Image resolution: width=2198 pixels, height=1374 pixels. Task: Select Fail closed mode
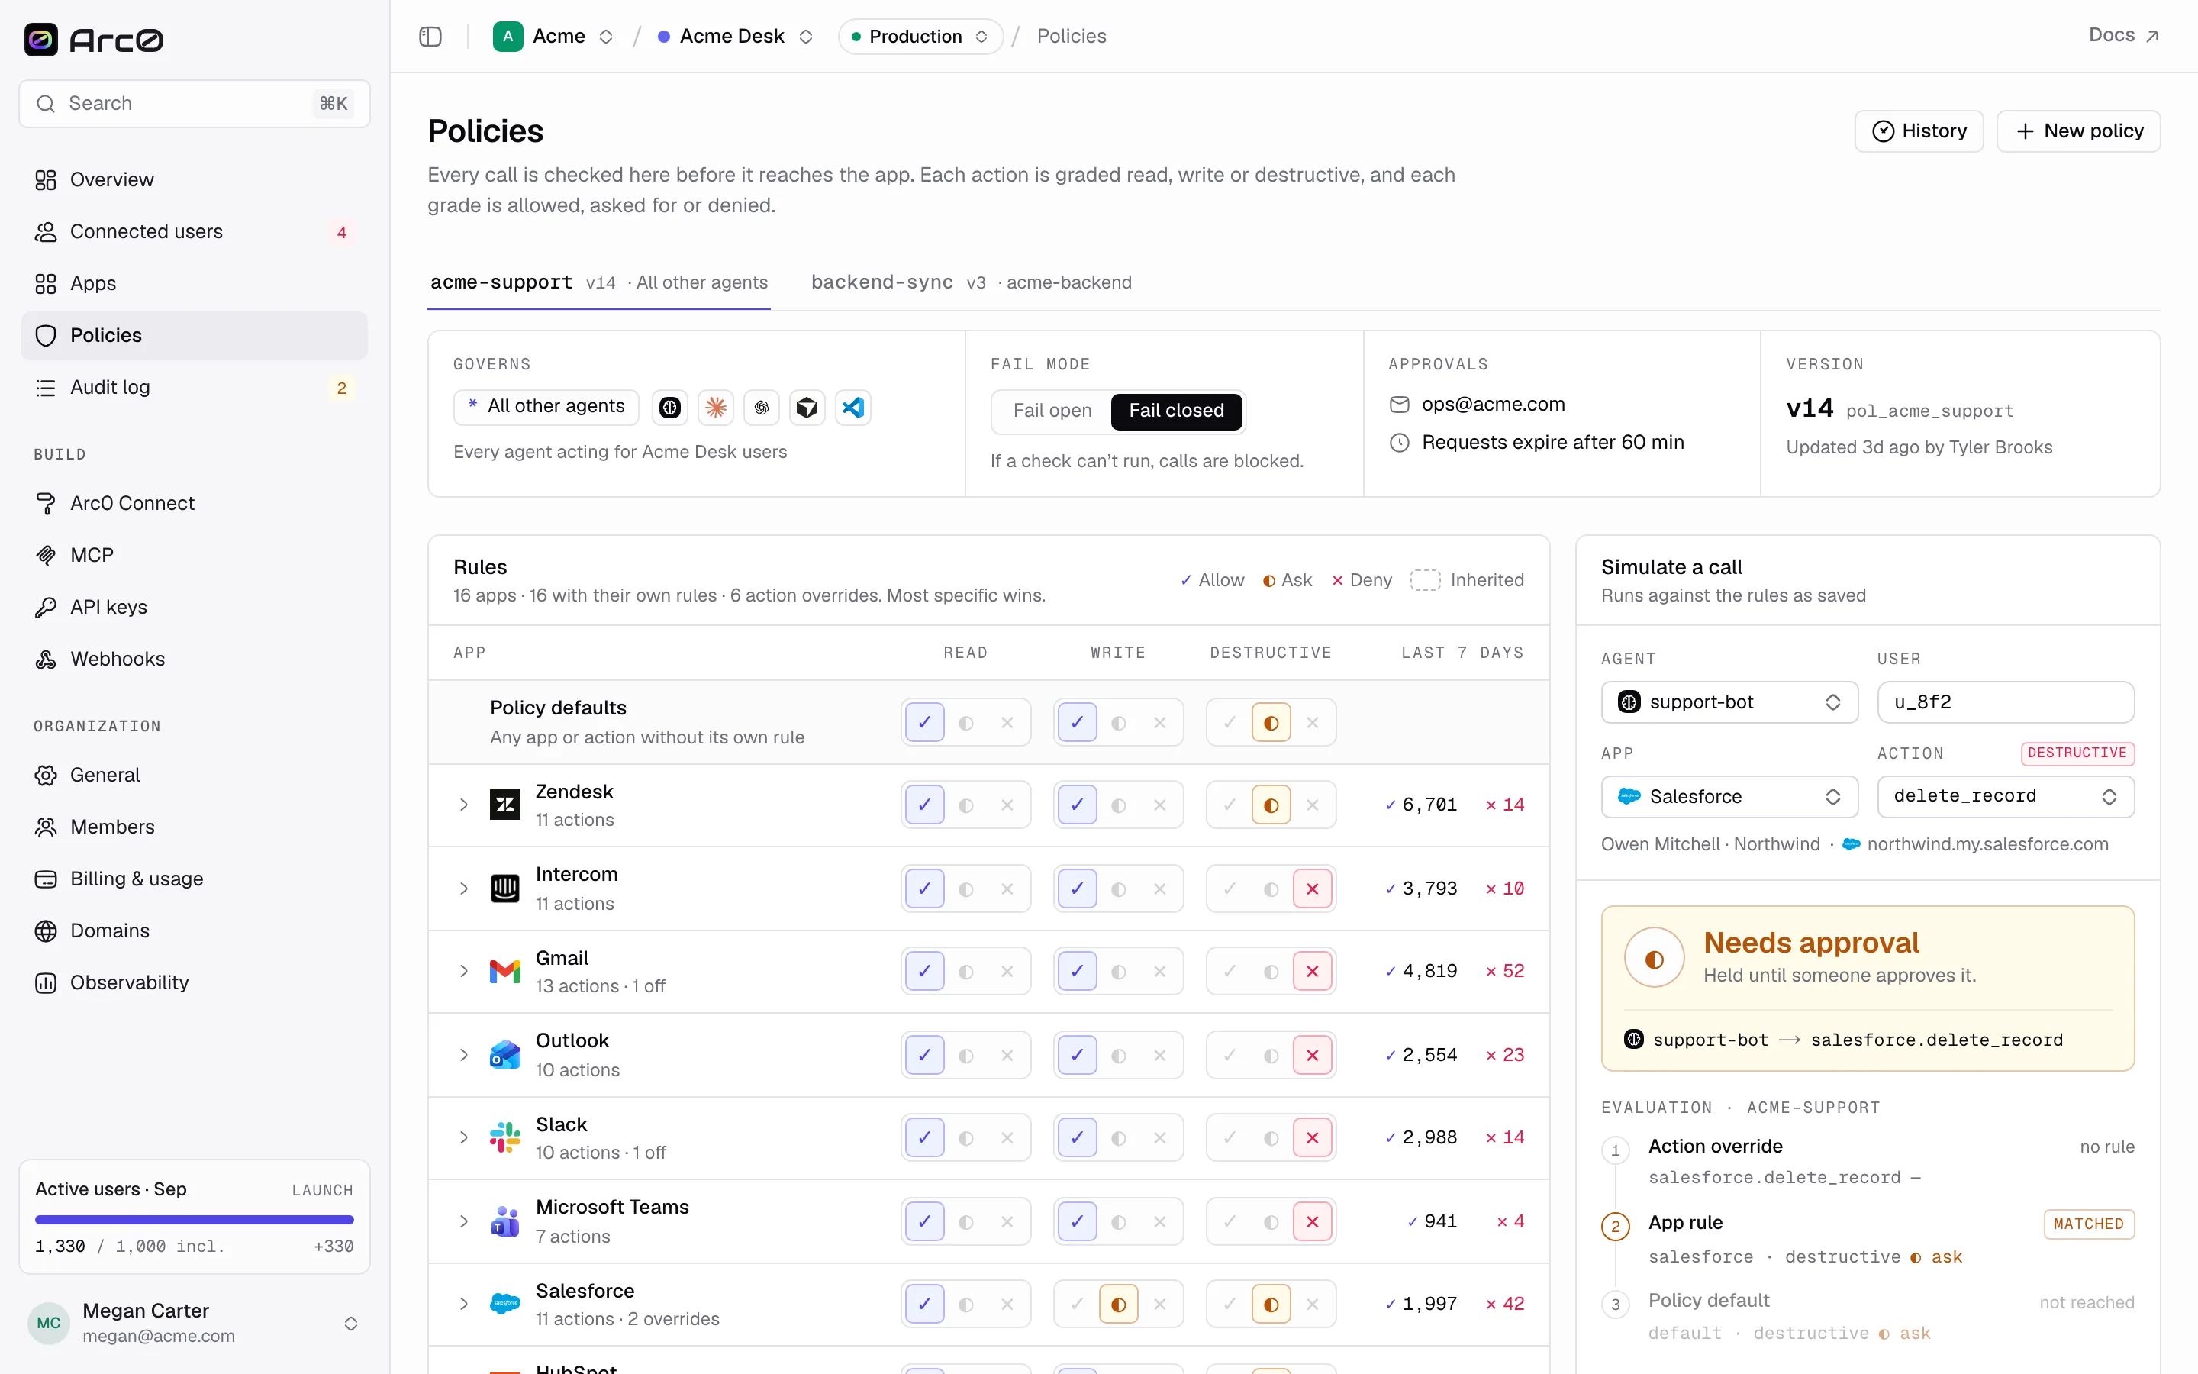(x=1176, y=411)
